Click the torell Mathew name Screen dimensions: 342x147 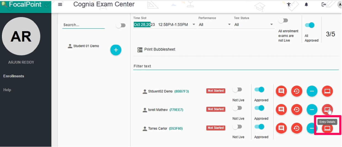click(x=158, y=110)
